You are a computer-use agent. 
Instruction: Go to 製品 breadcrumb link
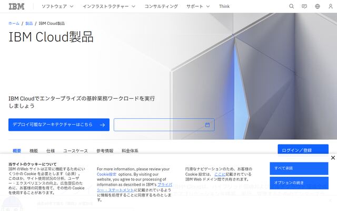click(x=29, y=23)
